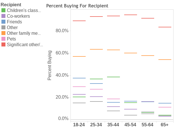Select the Co-workers legend label
Viewport: 175px width, 128px height.
click(19, 16)
